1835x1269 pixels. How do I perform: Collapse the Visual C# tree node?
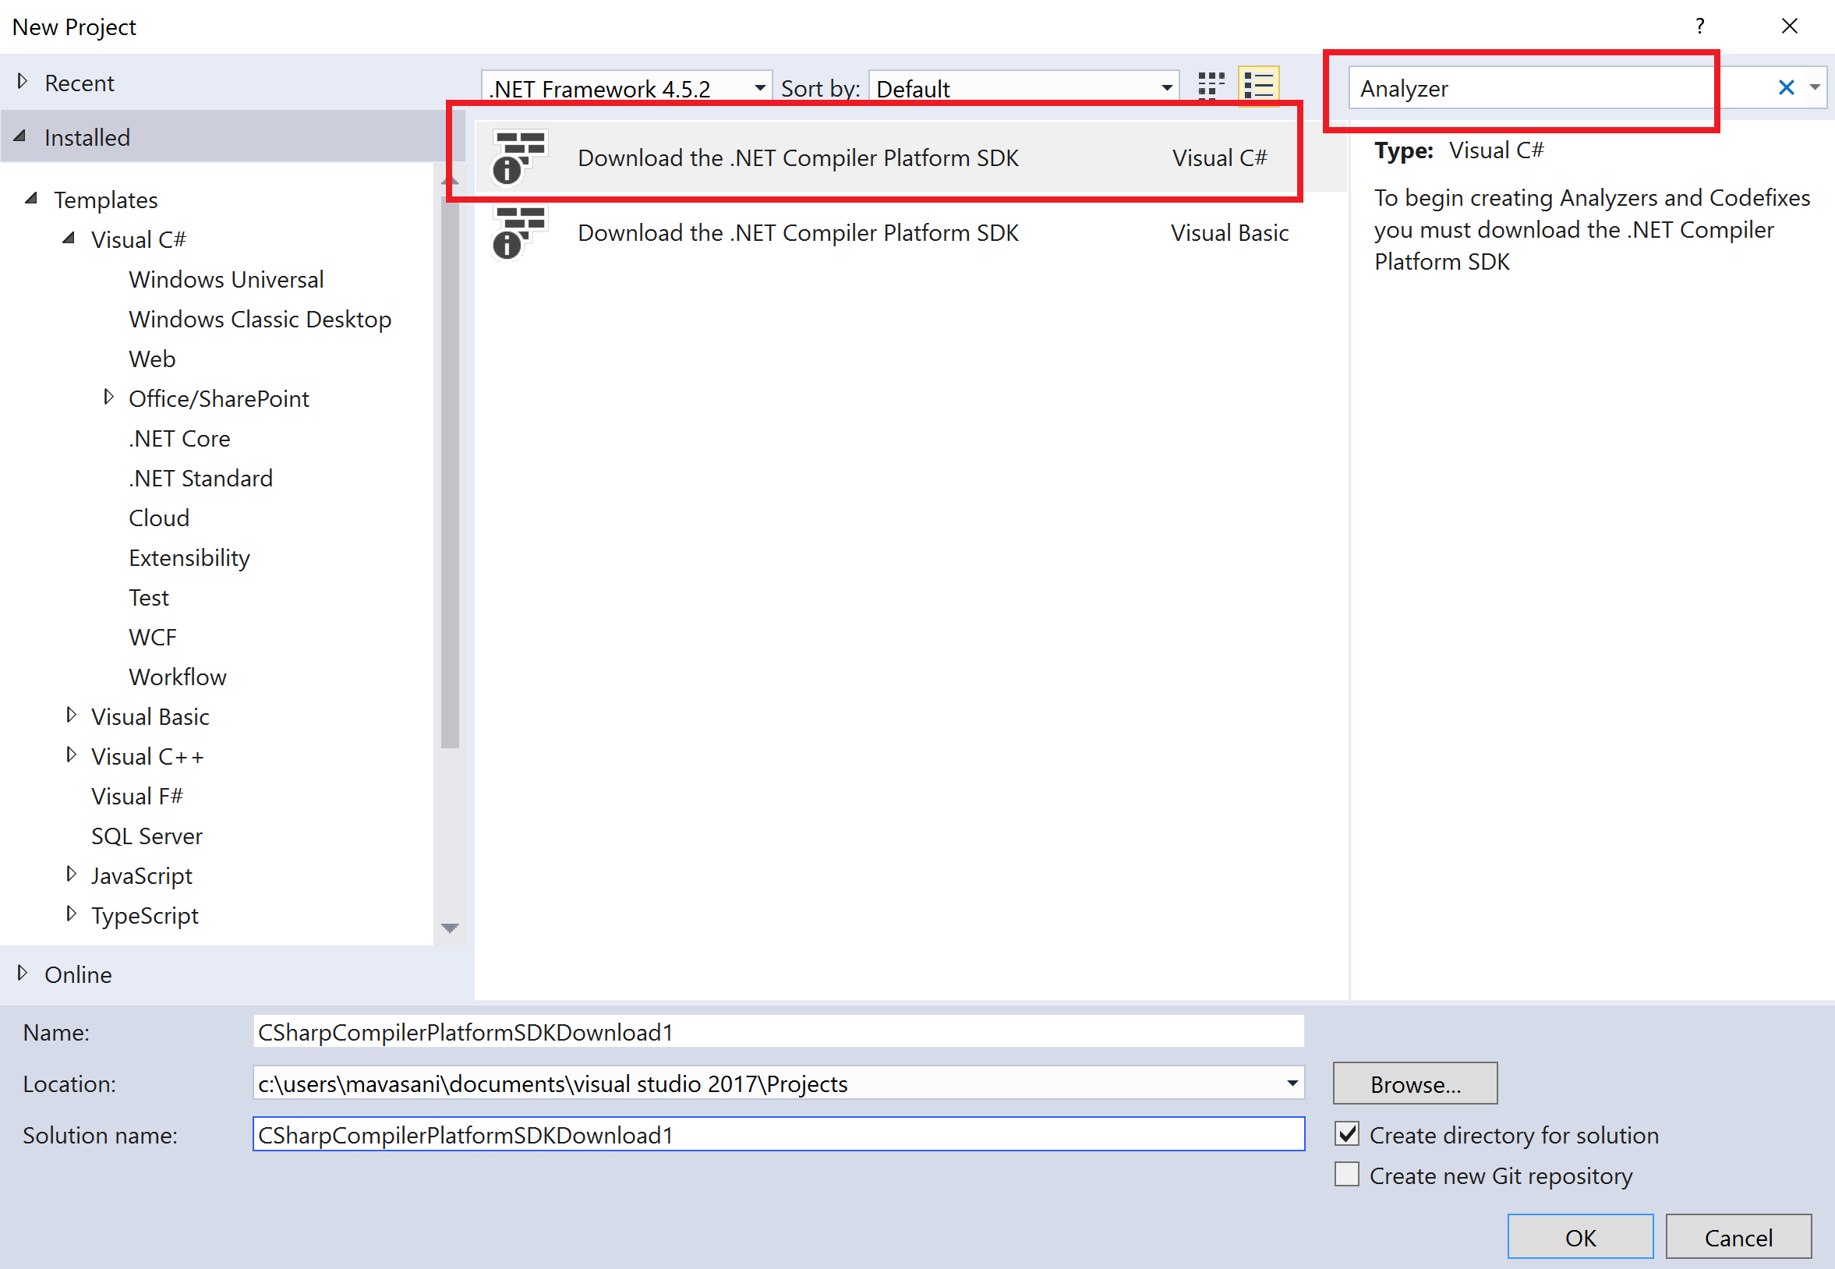click(x=69, y=238)
